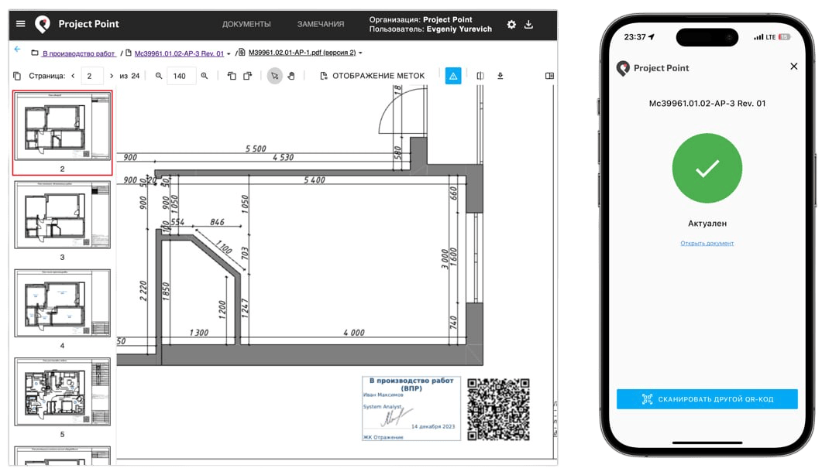The image size is (822, 475).
Task: Click the 4 000 dimension on the drawing
Action: 354,333
